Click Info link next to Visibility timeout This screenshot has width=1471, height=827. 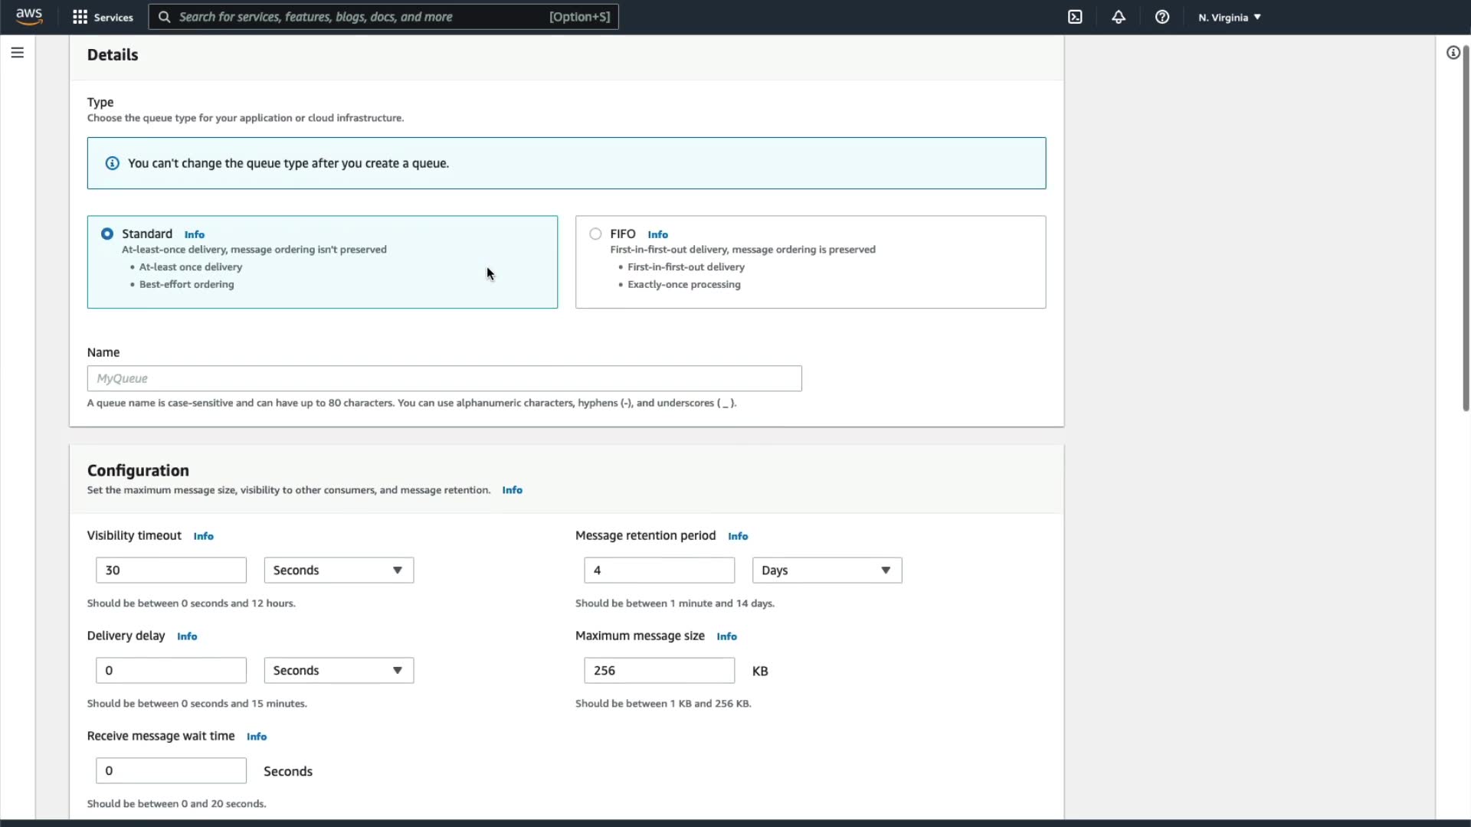[203, 536]
